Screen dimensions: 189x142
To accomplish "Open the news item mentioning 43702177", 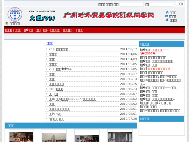I will point(73,99).
